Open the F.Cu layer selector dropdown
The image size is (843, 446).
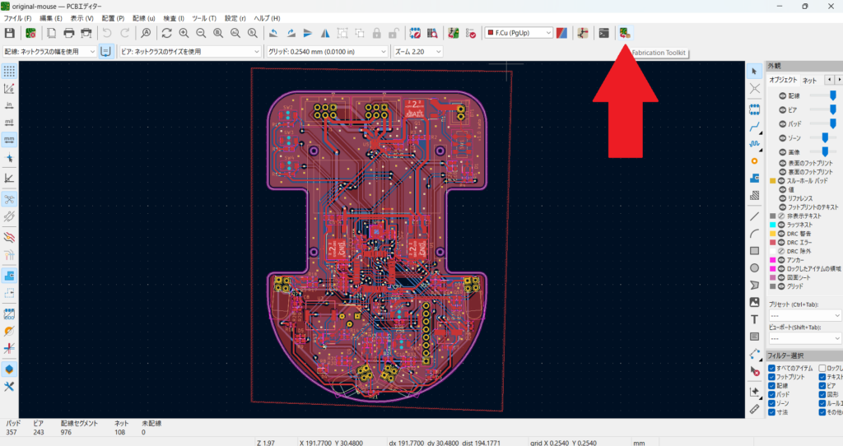coord(519,33)
